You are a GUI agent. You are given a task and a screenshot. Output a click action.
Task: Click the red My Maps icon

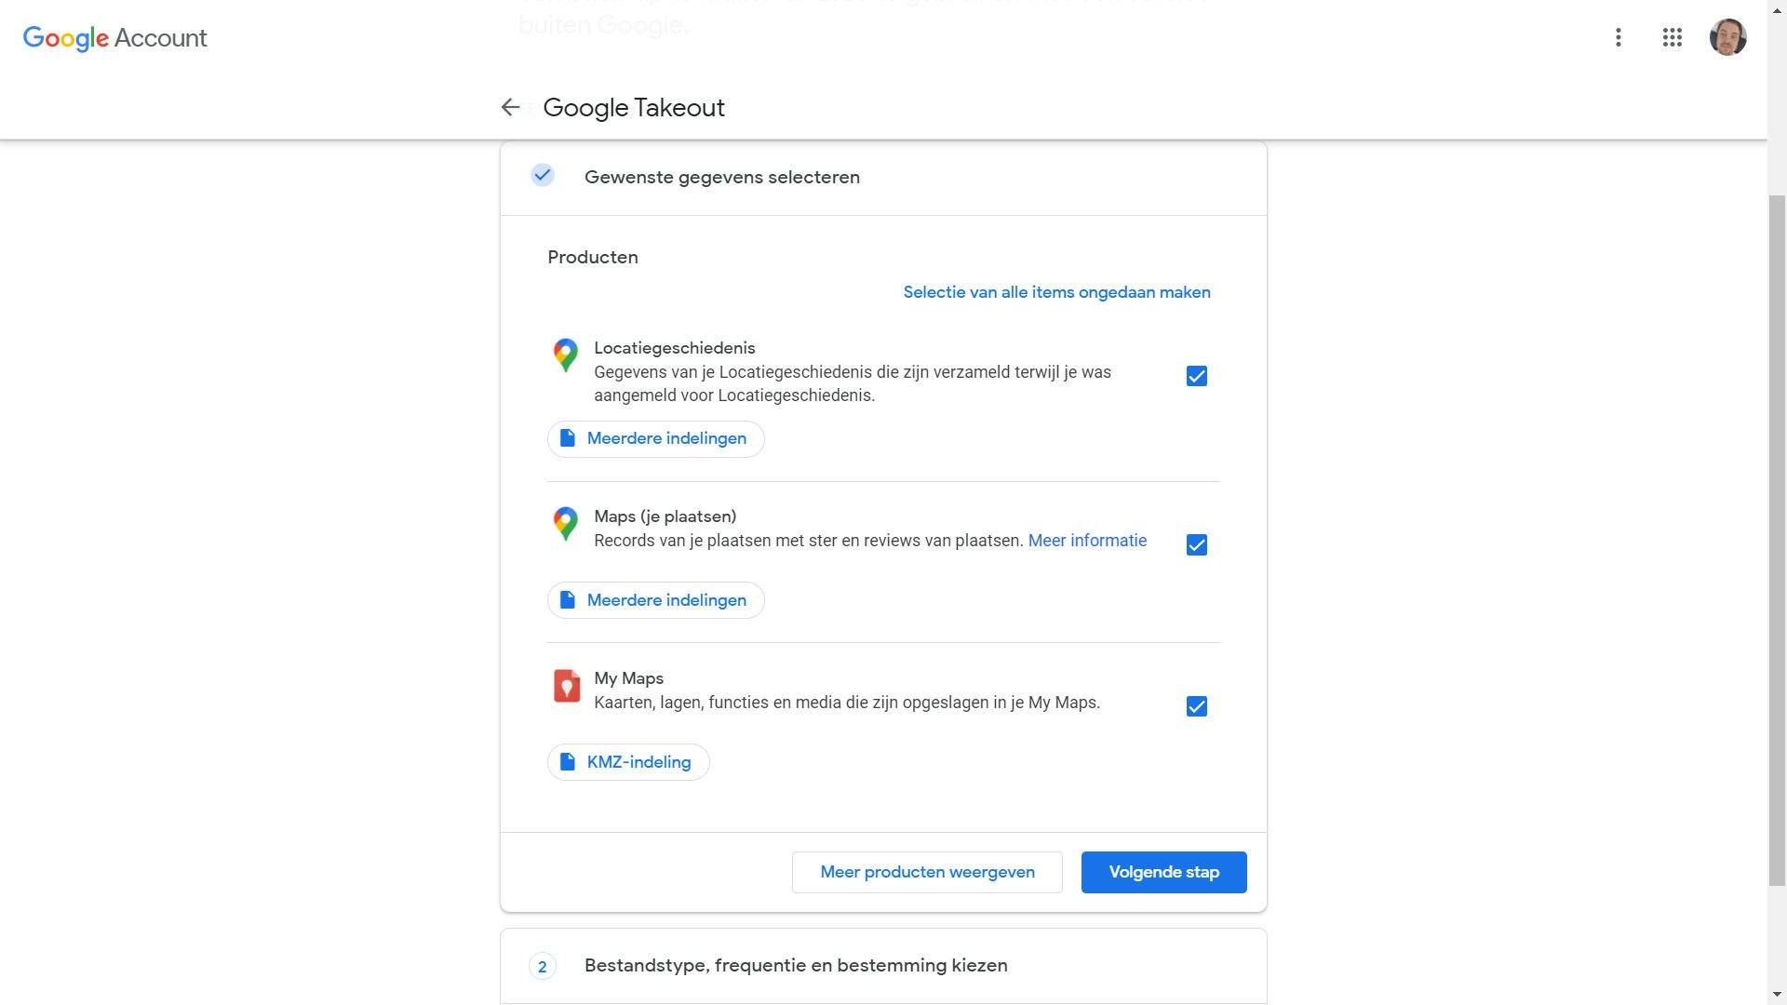tap(566, 687)
